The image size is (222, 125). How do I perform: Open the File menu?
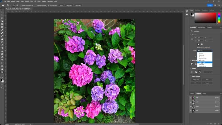tap(5, 1)
